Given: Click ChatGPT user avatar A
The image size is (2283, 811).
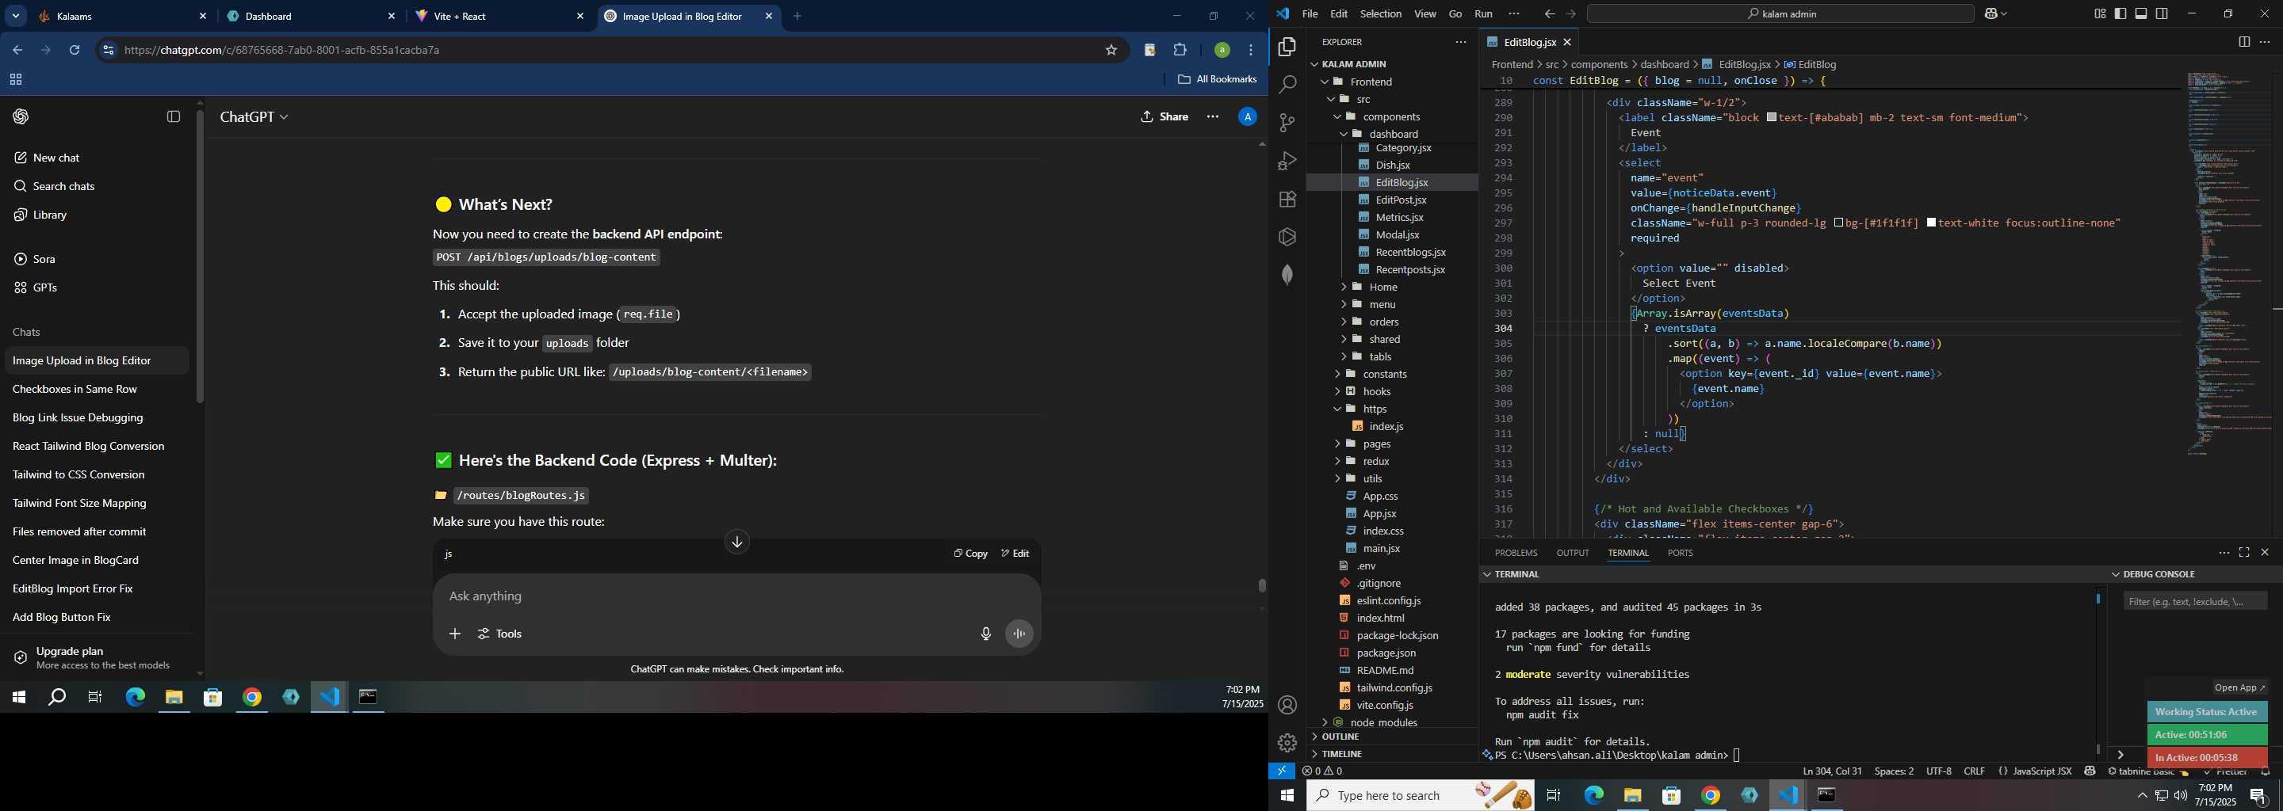Looking at the screenshot, I should [1247, 117].
